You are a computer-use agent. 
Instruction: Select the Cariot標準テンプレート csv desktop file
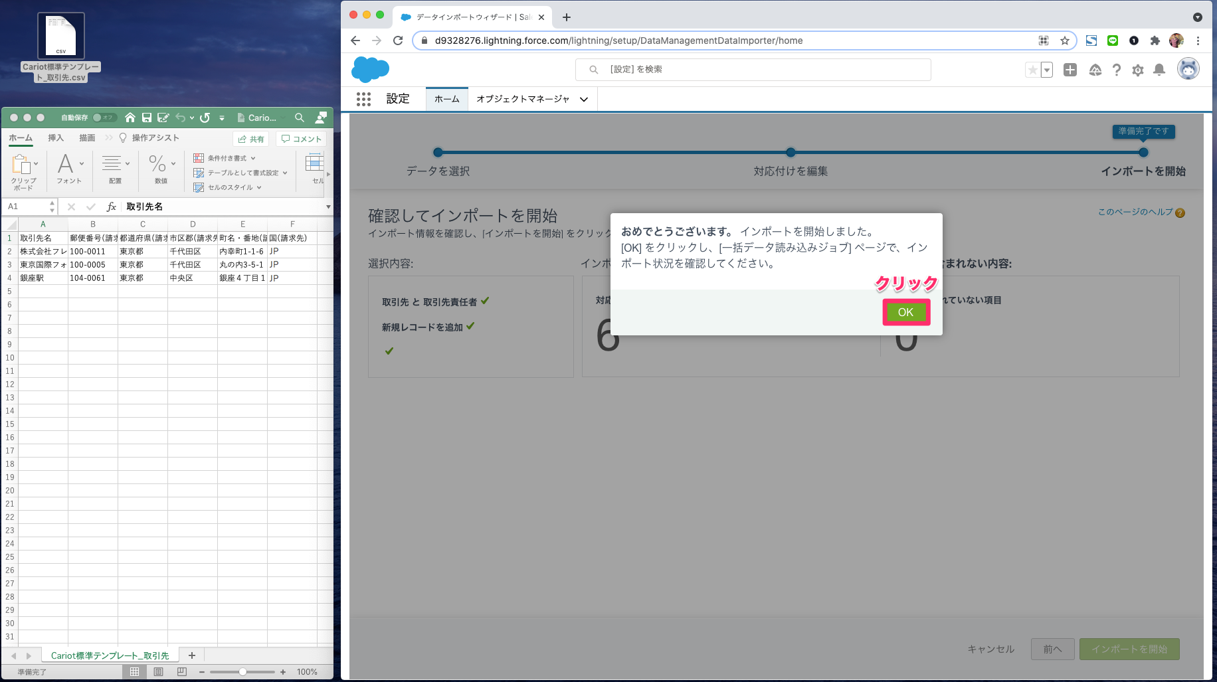point(60,48)
